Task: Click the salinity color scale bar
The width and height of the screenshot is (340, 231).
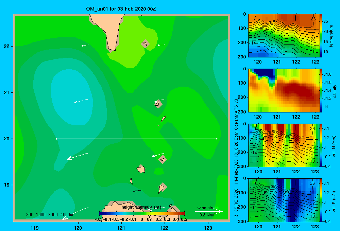Action: coord(321,91)
